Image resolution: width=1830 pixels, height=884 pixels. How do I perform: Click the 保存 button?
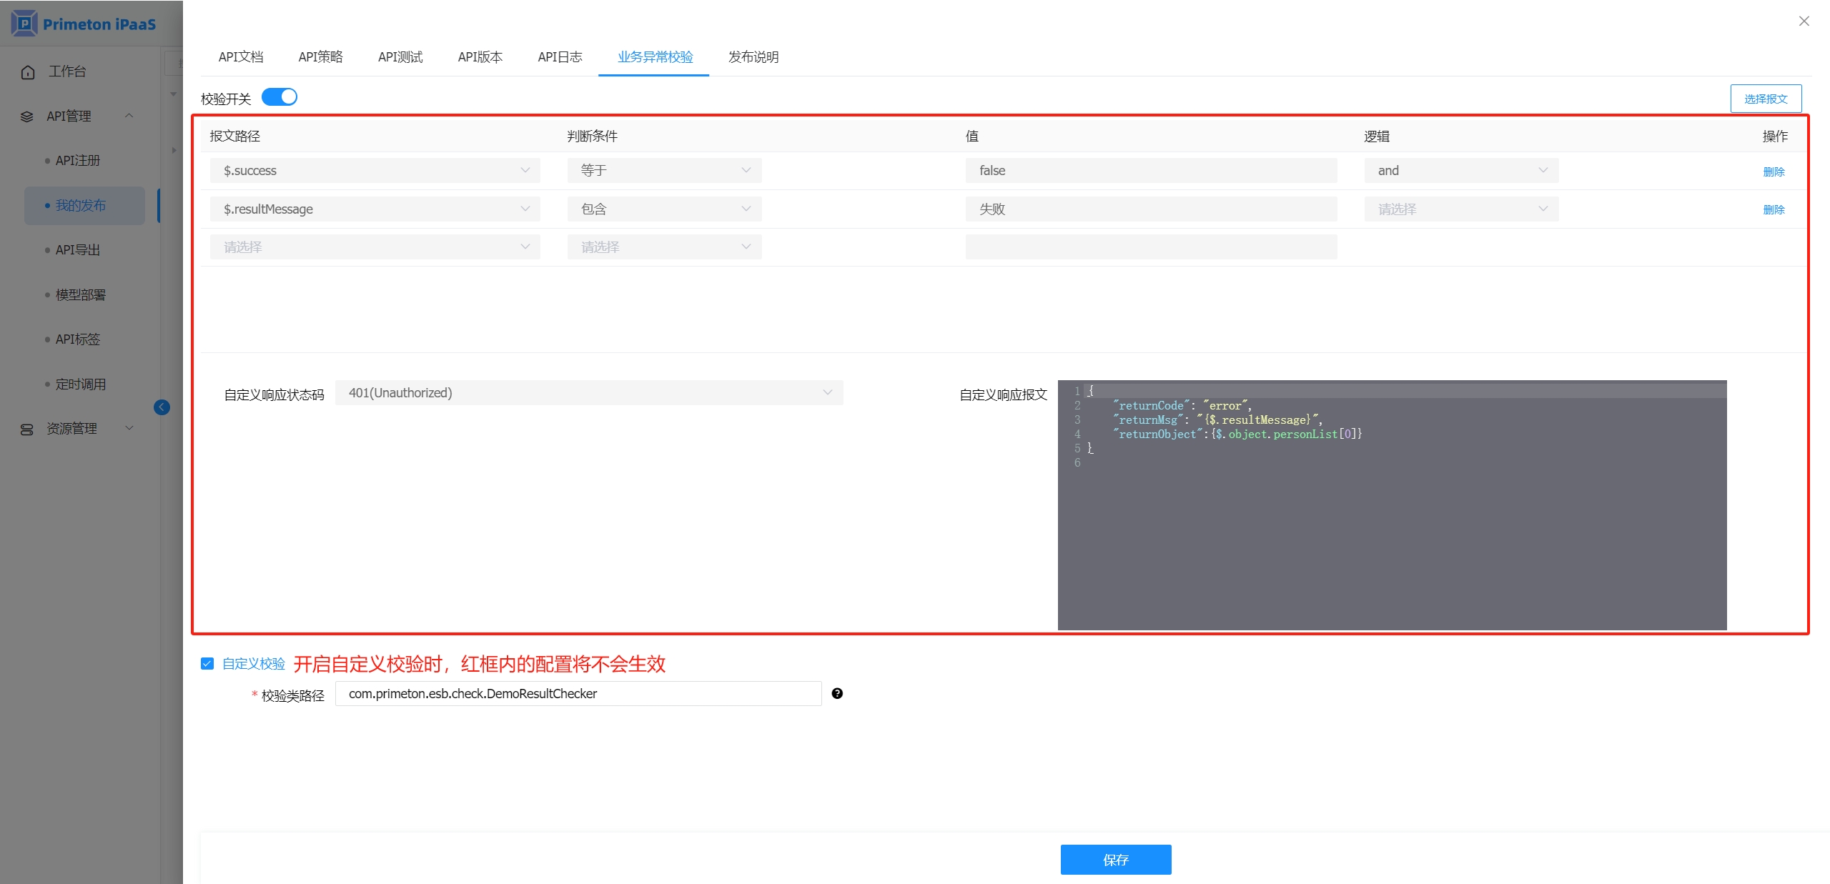[x=1115, y=859]
